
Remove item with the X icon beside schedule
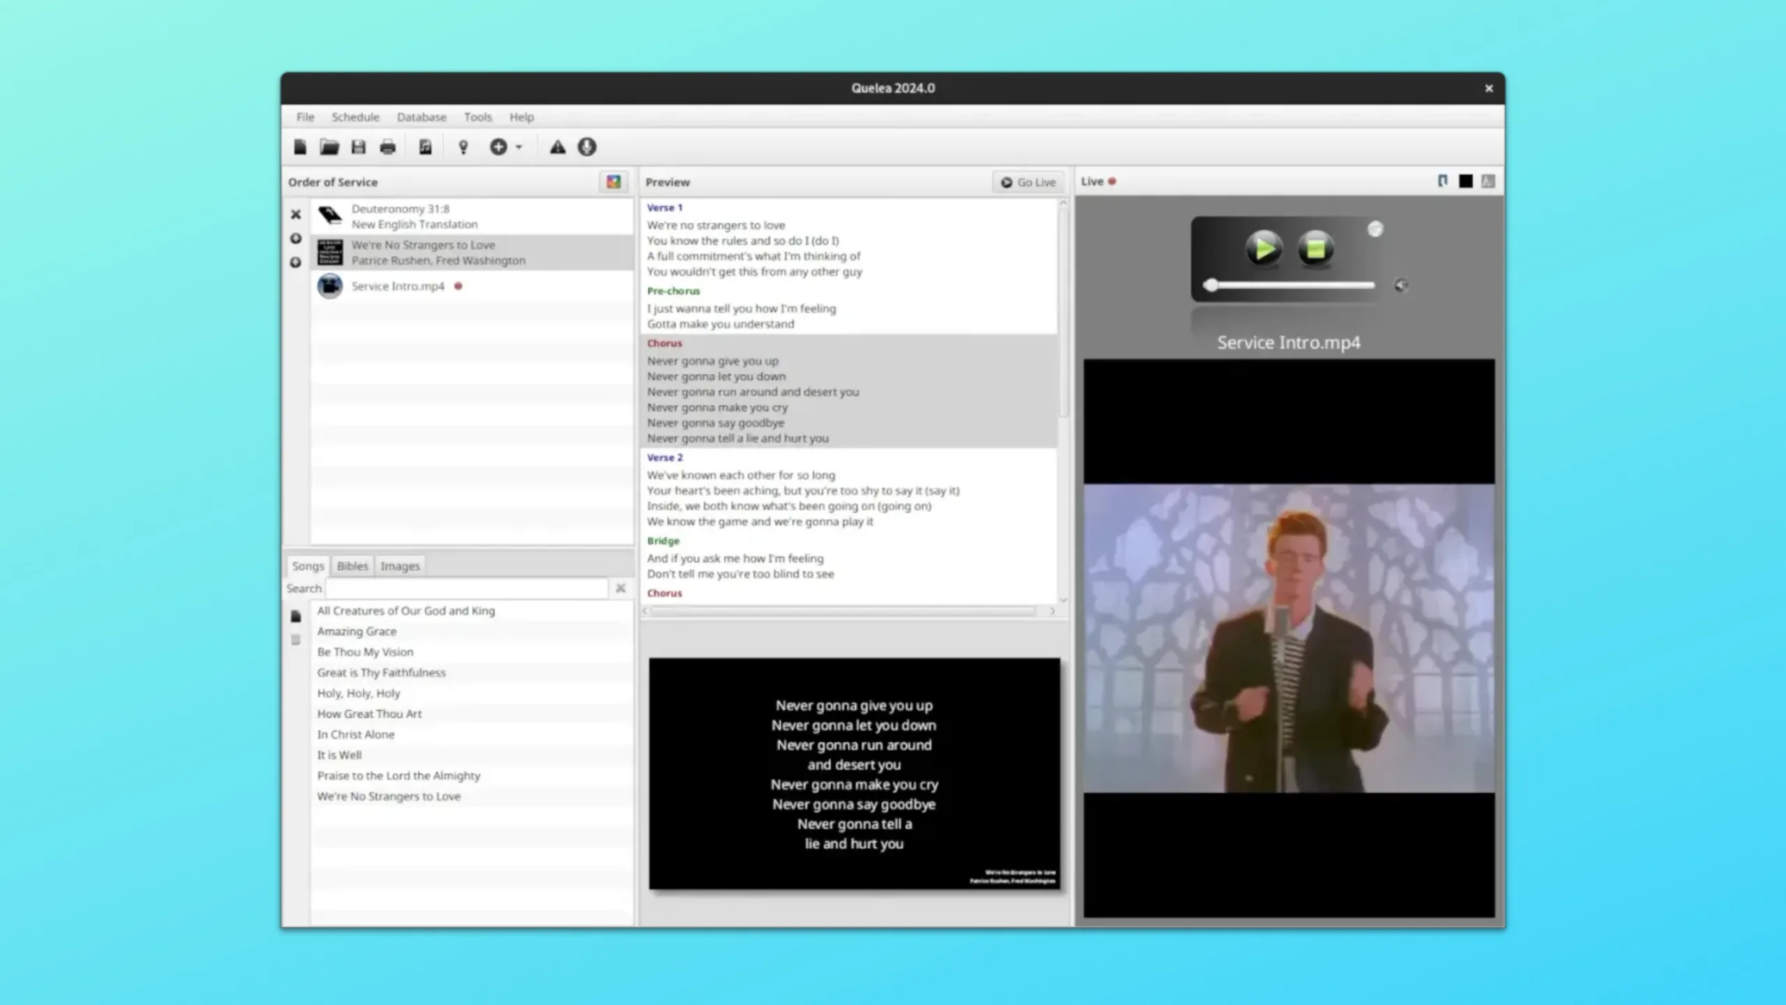click(x=296, y=214)
